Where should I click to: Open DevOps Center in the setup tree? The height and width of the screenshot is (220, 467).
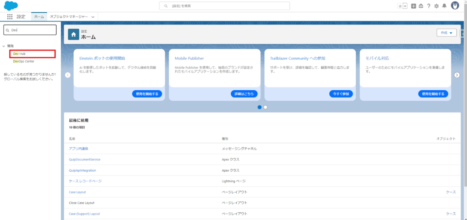[24, 61]
